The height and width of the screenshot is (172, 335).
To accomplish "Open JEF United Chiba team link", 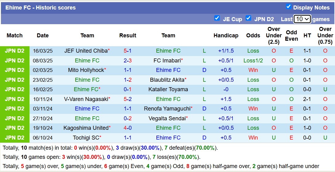I will pyautogui.click(x=86, y=51).
